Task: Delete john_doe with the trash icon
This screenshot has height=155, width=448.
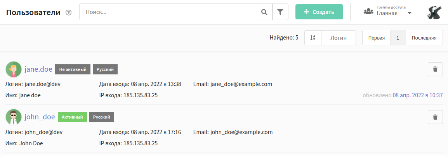Action: click(435, 117)
